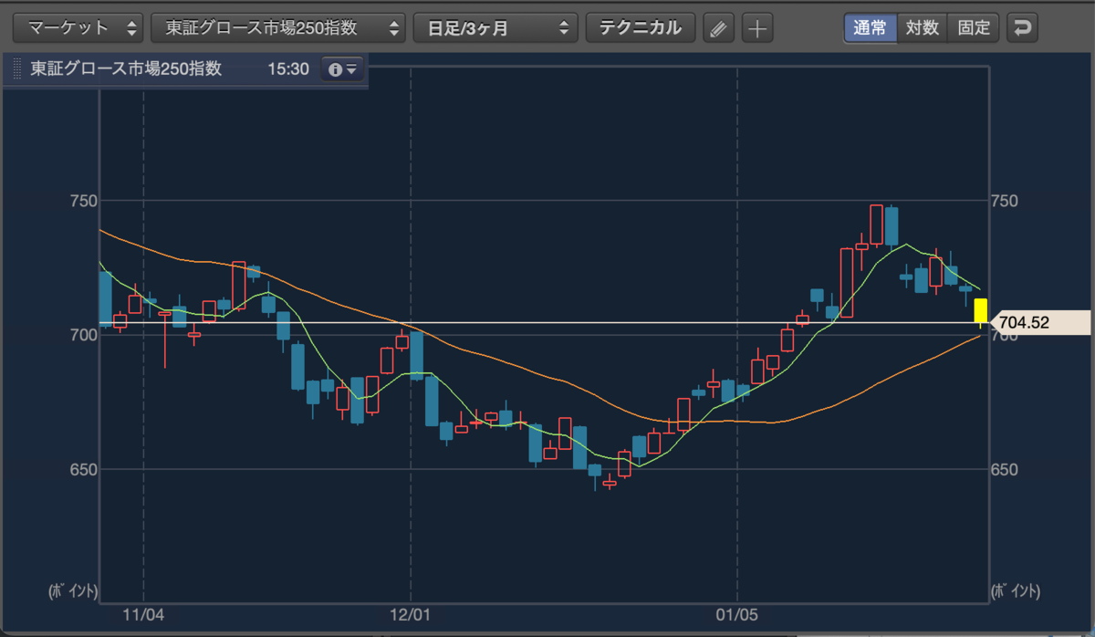Image resolution: width=1095 pixels, height=637 pixels.
Task: Click the left axis 700 label
Action: pos(83,335)
